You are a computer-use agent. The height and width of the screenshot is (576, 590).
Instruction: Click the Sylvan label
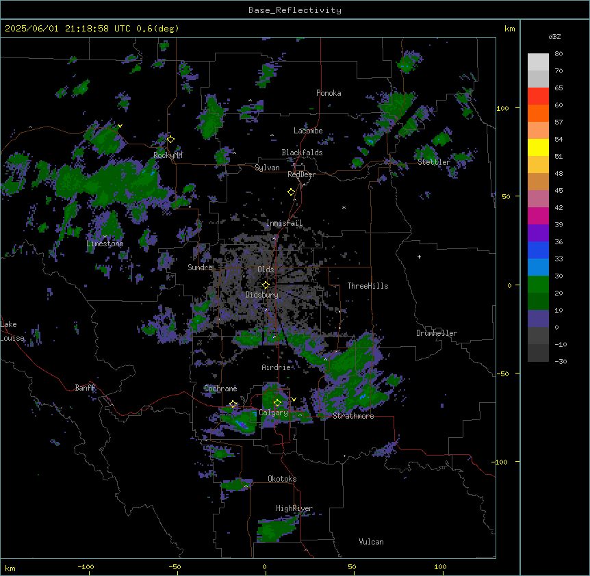click(x=267, y=168)
